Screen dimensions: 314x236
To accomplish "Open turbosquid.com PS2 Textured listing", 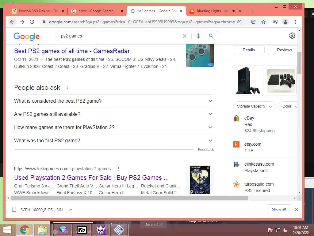I will tap(265, 187).
